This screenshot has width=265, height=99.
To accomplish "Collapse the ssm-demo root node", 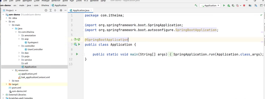I will click(4, 15).
